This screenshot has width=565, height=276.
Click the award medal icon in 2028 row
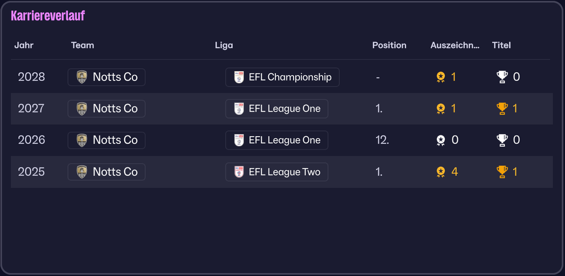[440, 77]
